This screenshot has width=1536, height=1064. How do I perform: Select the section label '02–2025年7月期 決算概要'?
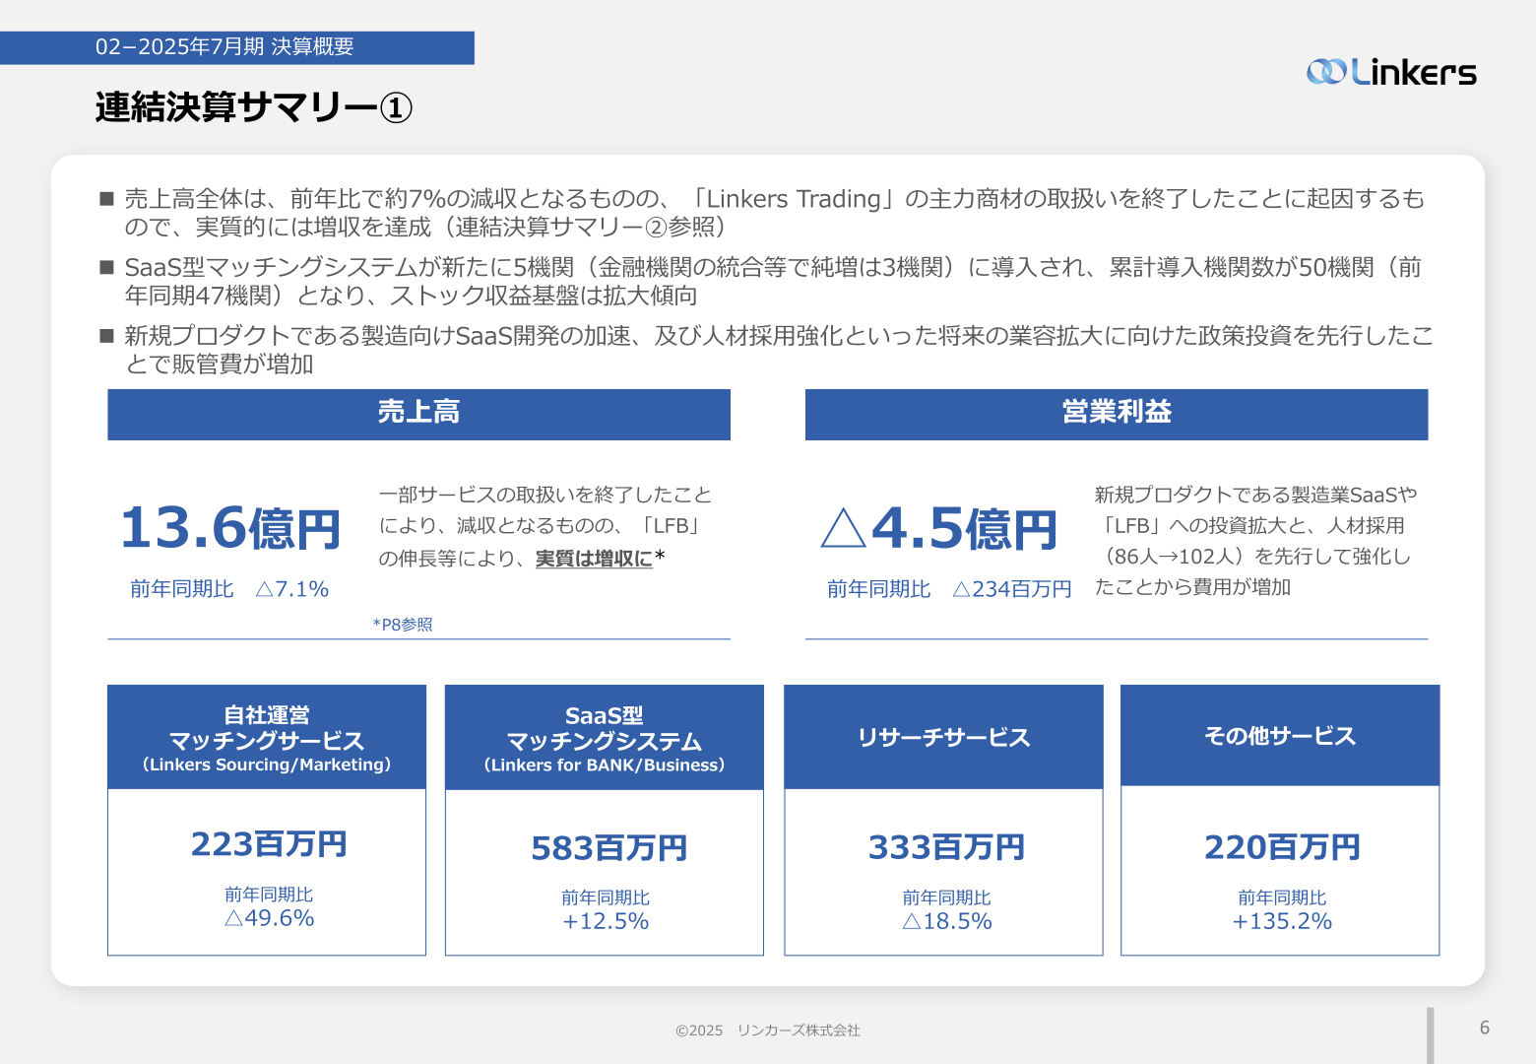[x=224, y=47]
